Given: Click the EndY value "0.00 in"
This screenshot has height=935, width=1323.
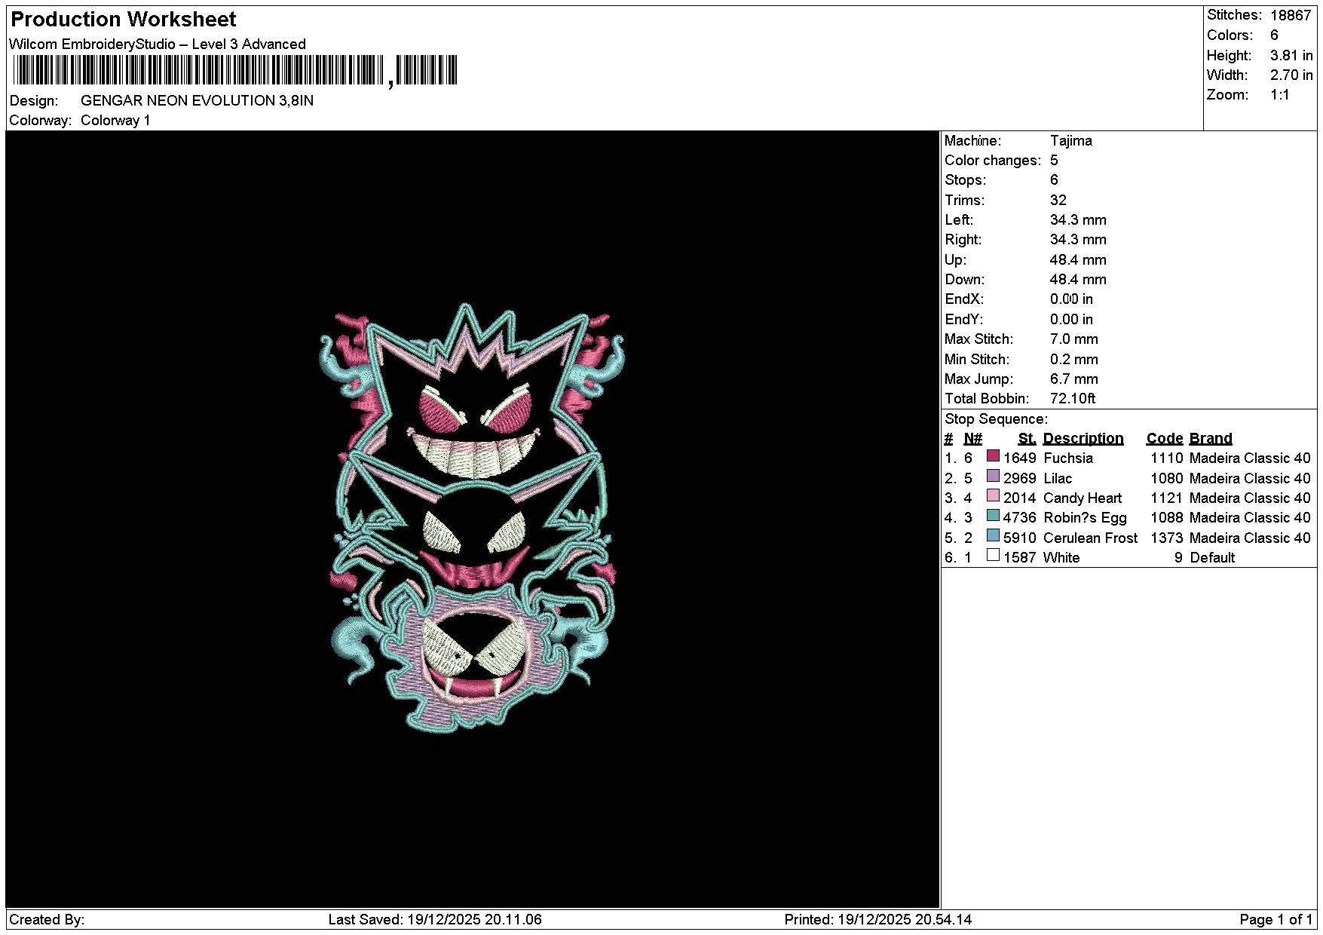Looking at the screenshot, I should [1071, 319].
